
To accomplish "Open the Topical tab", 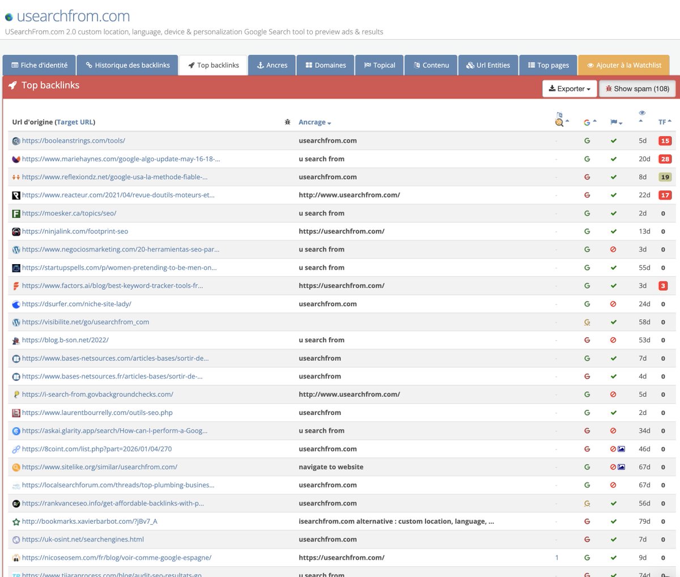I will point(380,65).
